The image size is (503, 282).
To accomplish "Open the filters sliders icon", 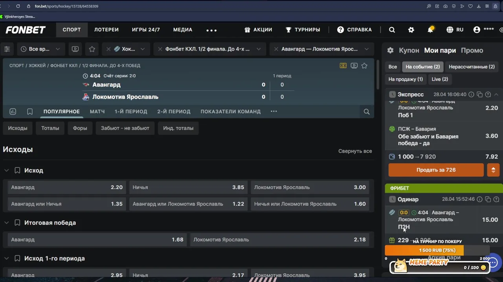I will [7, 49].
